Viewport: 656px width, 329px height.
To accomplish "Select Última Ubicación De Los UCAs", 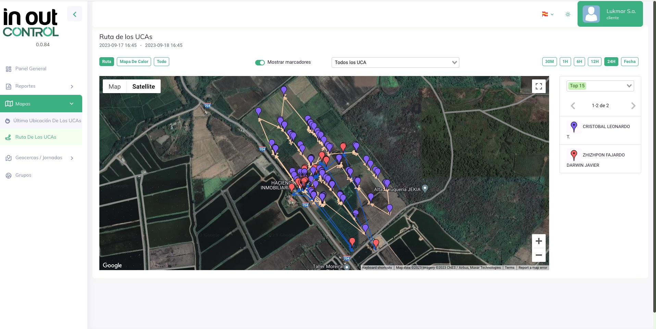I will click(x=48, y=121).
